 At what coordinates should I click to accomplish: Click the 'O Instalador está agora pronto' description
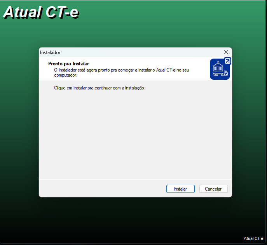coord(122,72)
